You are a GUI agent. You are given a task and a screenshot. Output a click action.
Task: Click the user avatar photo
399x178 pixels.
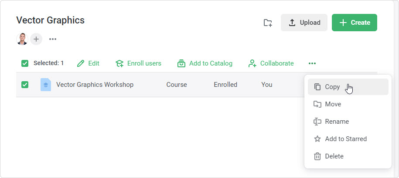pyautogui.click(x=22, y=39)
